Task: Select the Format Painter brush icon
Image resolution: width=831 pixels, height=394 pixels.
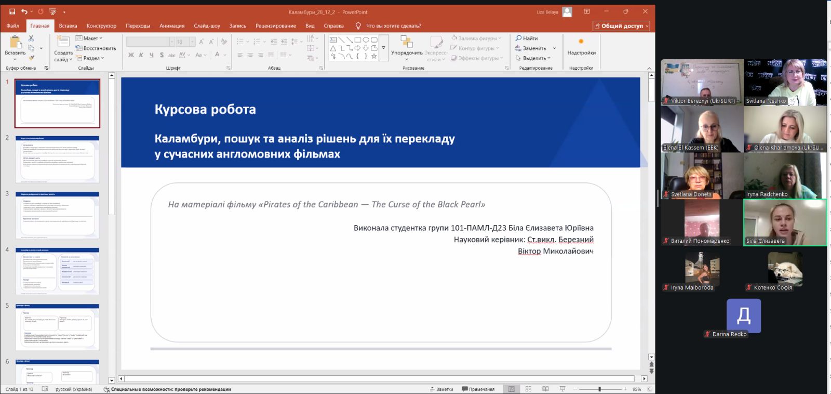Action: coord(31,58)
